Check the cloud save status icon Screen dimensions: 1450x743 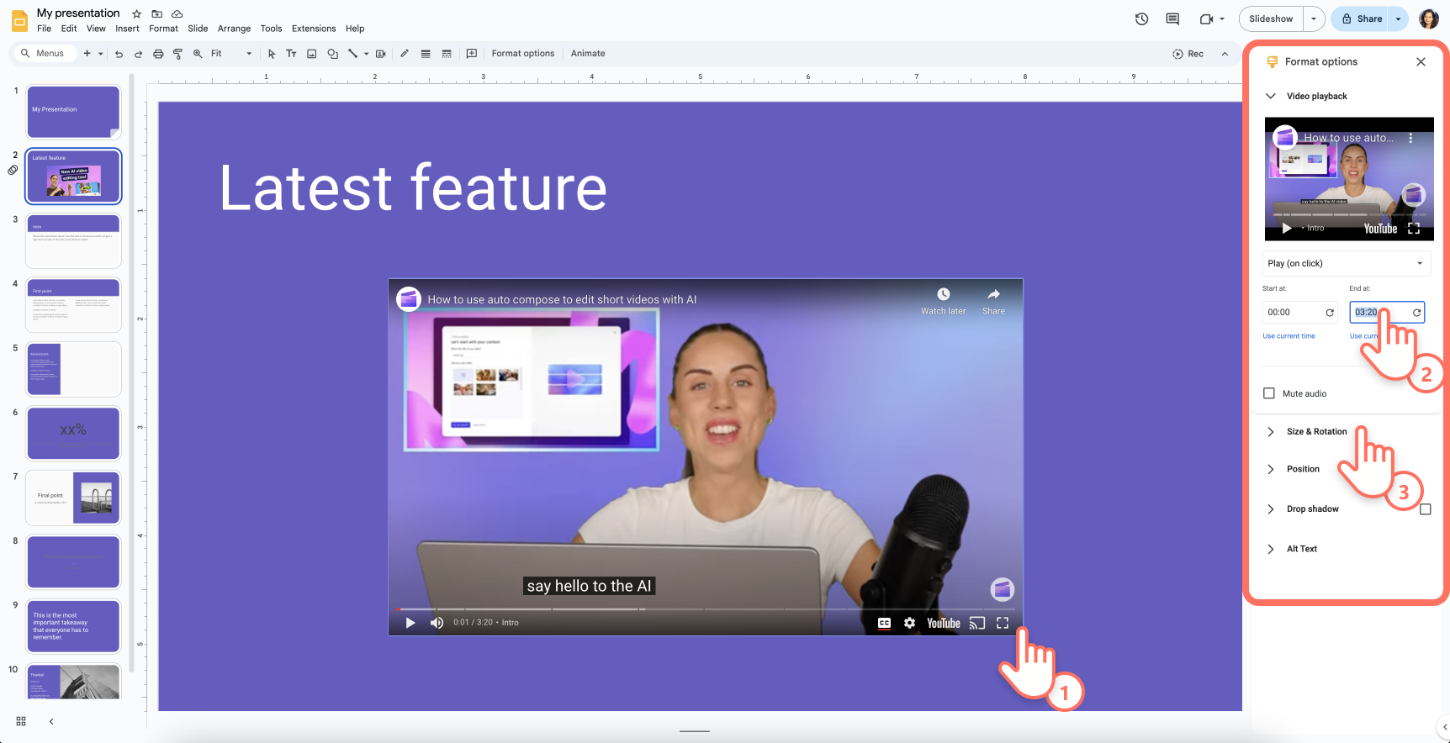coord(177,13)
